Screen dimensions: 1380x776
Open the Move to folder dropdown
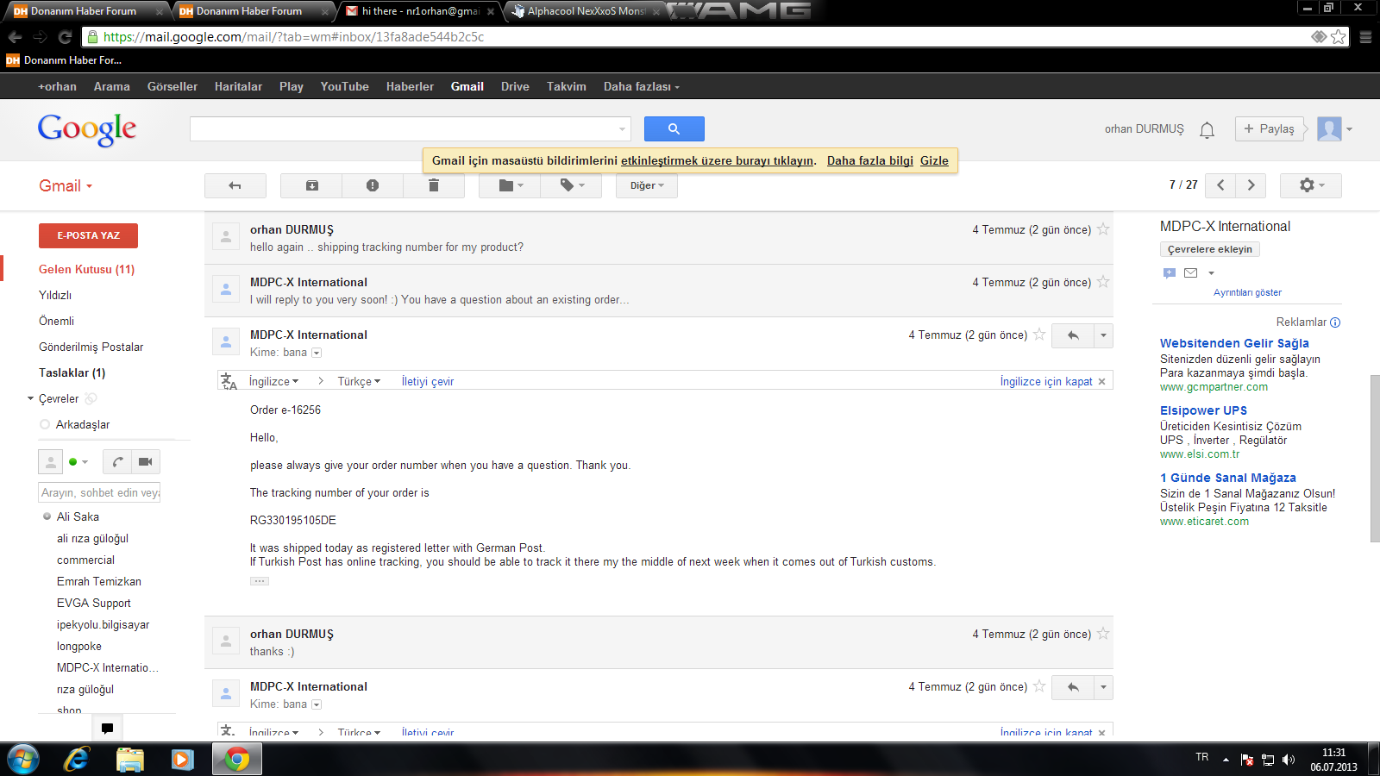click(x=510, y=185)
